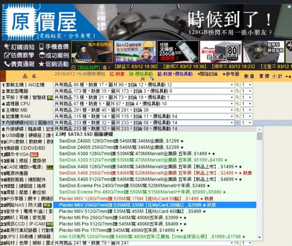Select SanDisk X400 128G option
This screenshot has width=292, height=246.
point(155,167)
